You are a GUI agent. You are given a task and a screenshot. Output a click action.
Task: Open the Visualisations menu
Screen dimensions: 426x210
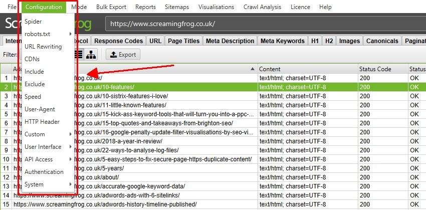click(x=216, y=7)
